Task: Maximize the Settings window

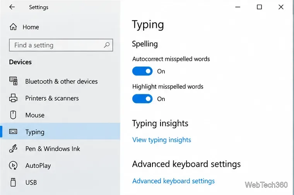Action: 259,7
